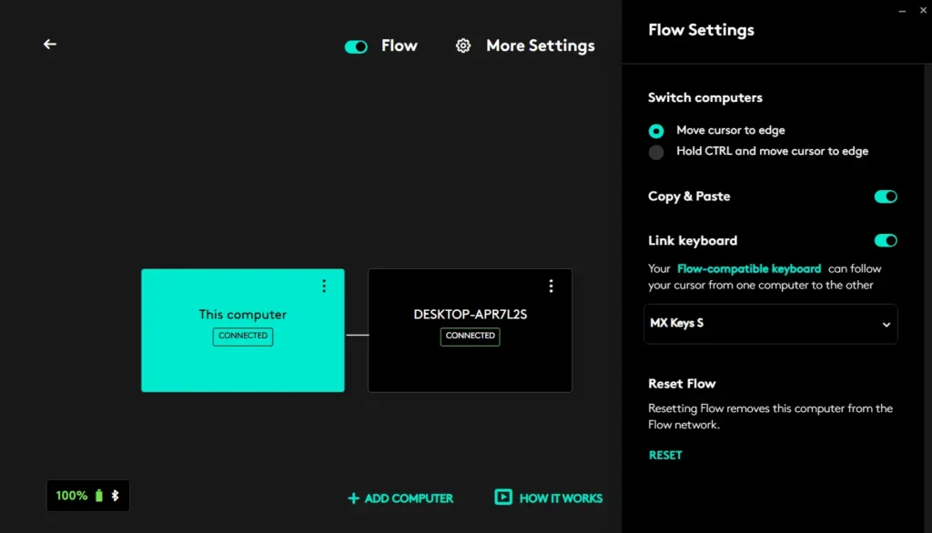
Task: Click the green battery icon
Action: click(x=98, y=496)
